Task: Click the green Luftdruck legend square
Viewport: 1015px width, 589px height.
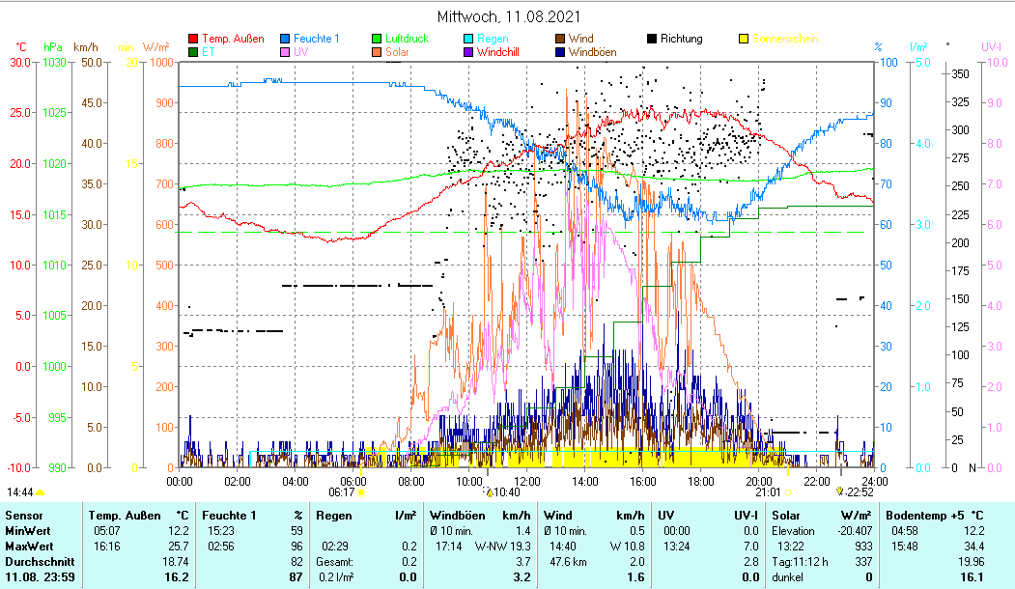Action: (376, 40)
